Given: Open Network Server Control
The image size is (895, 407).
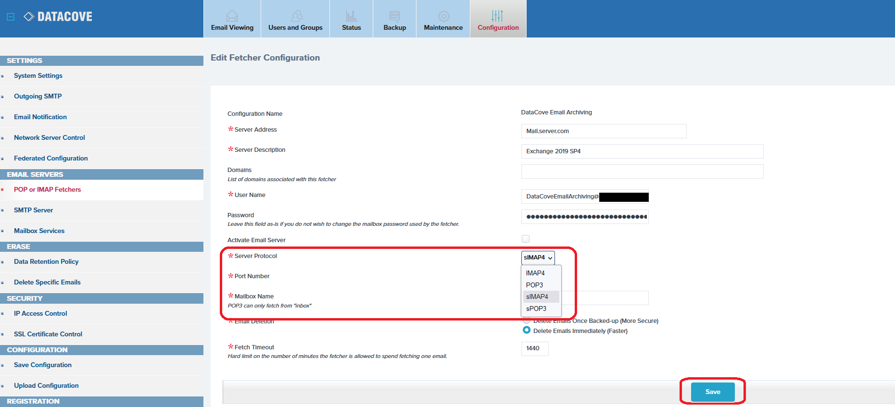Looking at the screenshot, I should pos(50,138).
